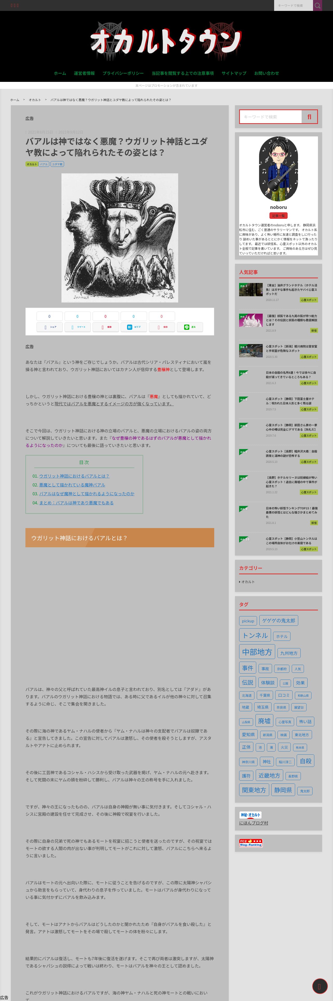Click the 関東地方 tag
333x1001 pixels.
pyautogui.click(x=254, y=790)
